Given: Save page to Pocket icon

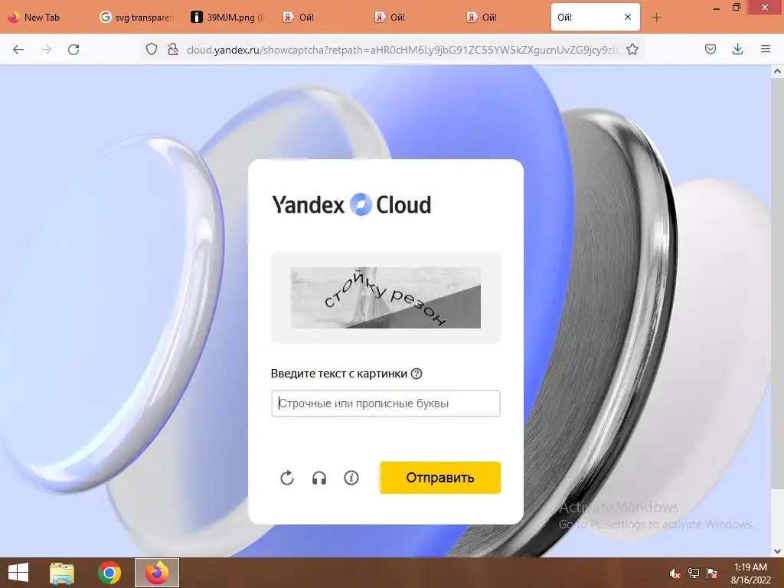Looking at the screenshot, I should (x=710, y=50).
